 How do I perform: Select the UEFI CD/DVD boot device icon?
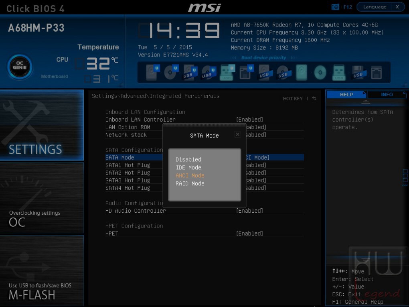171,72
